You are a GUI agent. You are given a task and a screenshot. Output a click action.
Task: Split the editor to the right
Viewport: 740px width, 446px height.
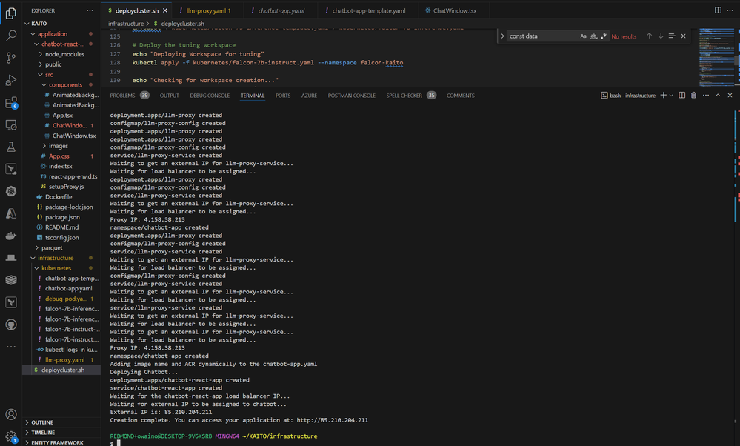click(x=718, y=10)
